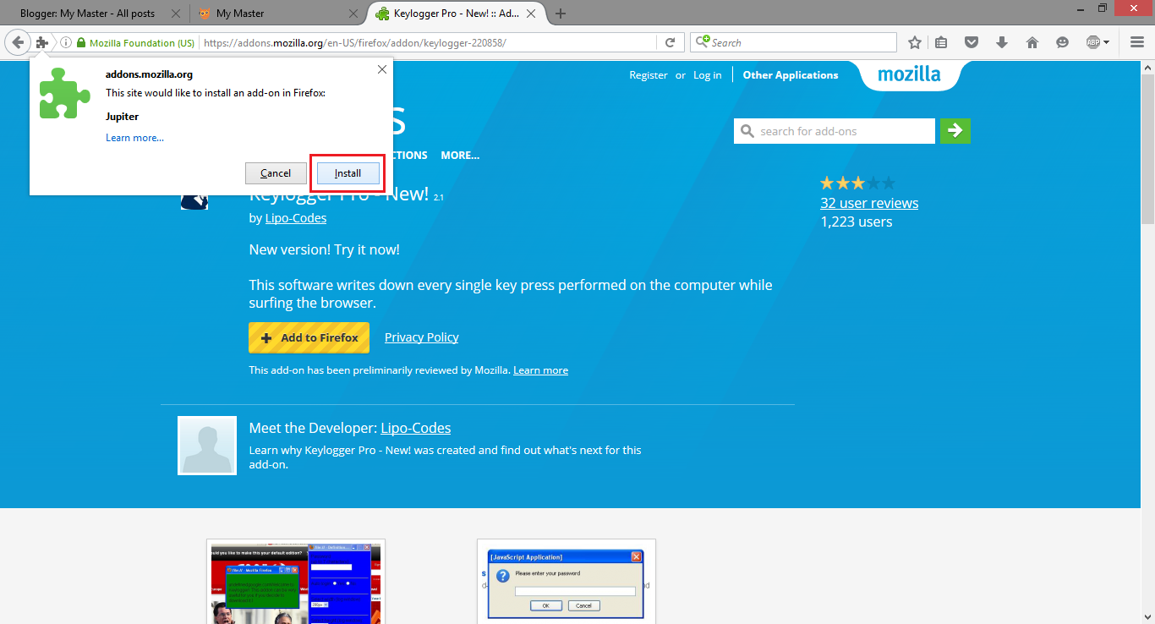Image resolution: width=1155 pixels, height=624 pixels.
Task: Open Other Applications menu
Action: 791,75
